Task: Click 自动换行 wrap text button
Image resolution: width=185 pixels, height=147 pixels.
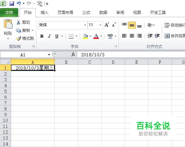Action: coord(175,25)
